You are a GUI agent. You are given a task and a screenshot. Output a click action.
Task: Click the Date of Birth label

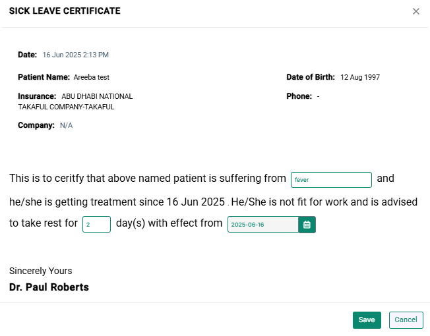coord(311,77)
